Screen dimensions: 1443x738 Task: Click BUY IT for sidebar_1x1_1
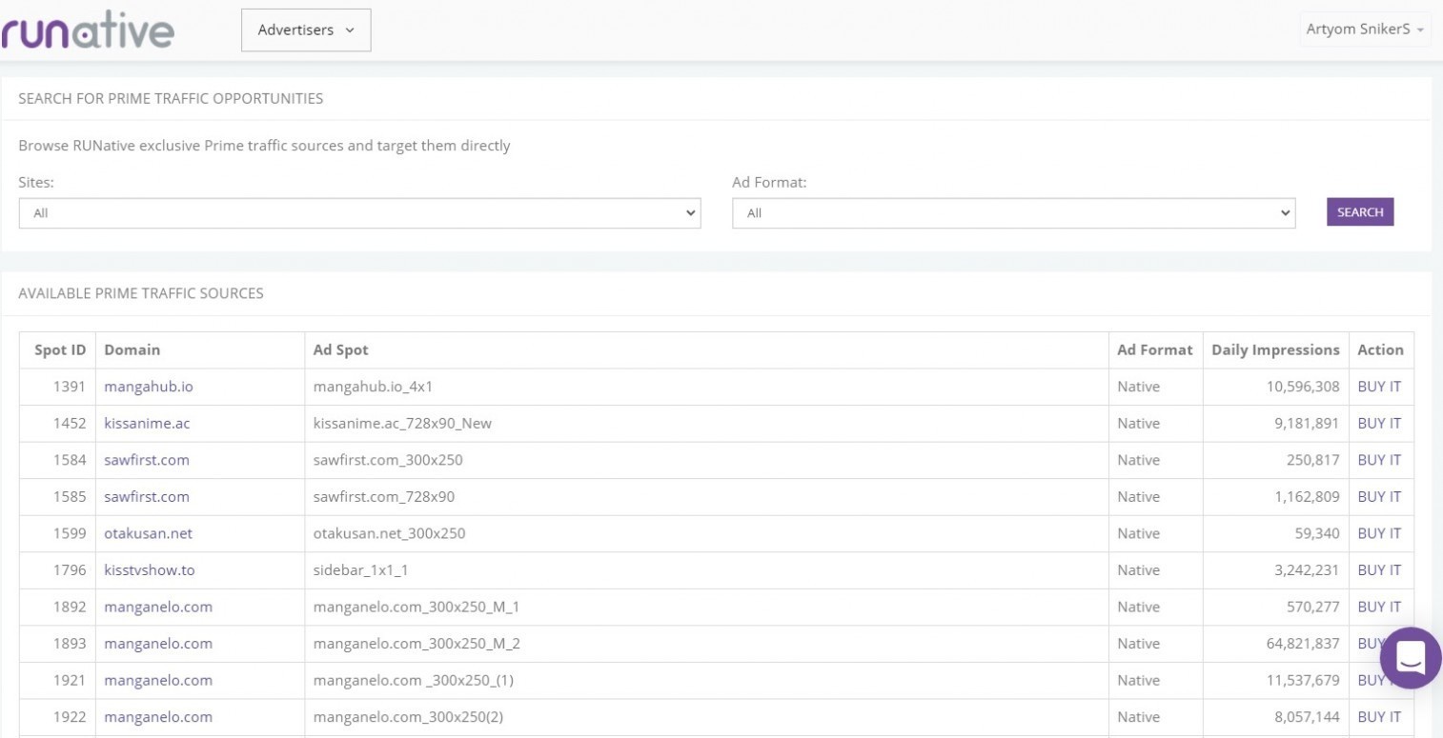pyautogui.click(x=1379, y=569)
